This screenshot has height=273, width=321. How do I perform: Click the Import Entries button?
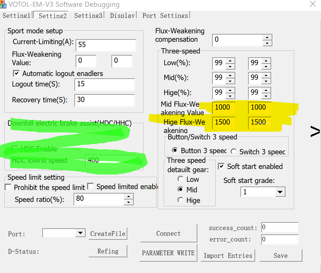[228, 255]
